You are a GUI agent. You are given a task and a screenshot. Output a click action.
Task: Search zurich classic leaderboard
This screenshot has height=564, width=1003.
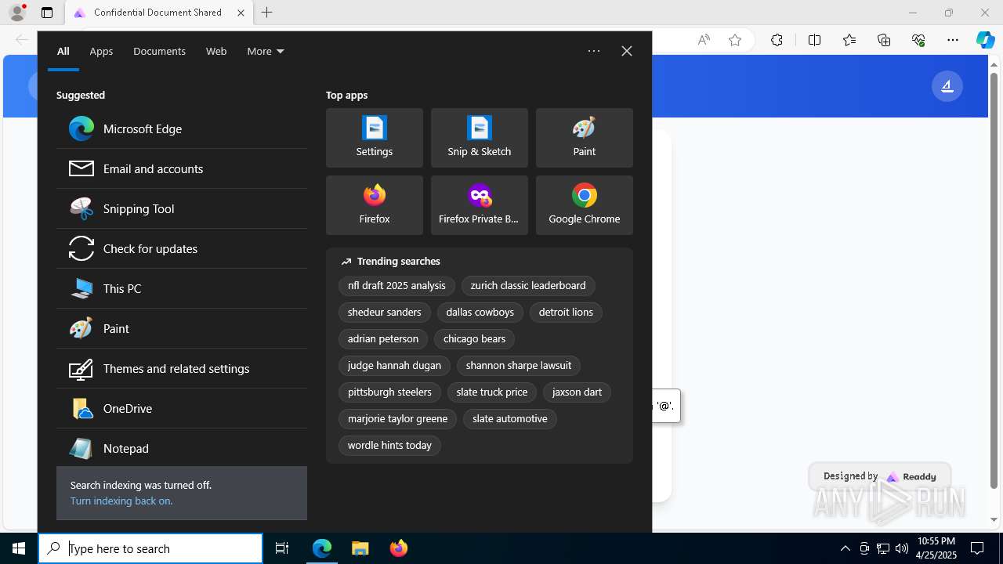(528, 286)
